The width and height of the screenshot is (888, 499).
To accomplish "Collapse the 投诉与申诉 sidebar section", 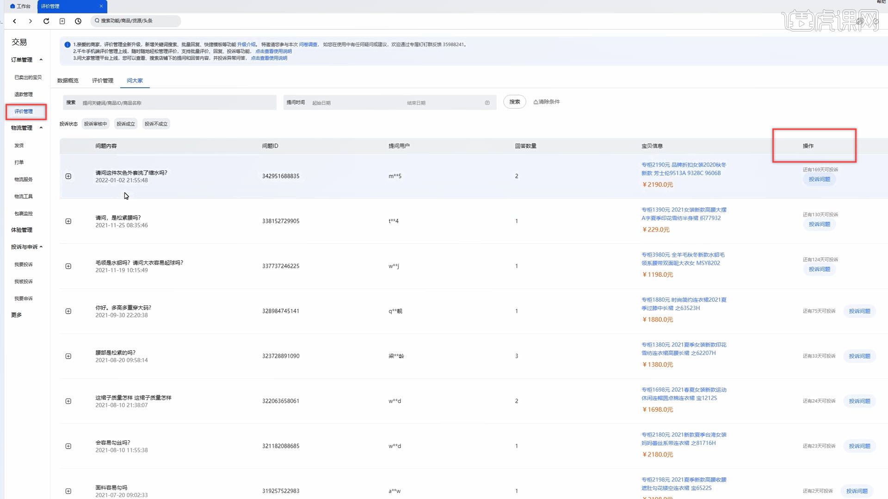I will coord(41,247).
